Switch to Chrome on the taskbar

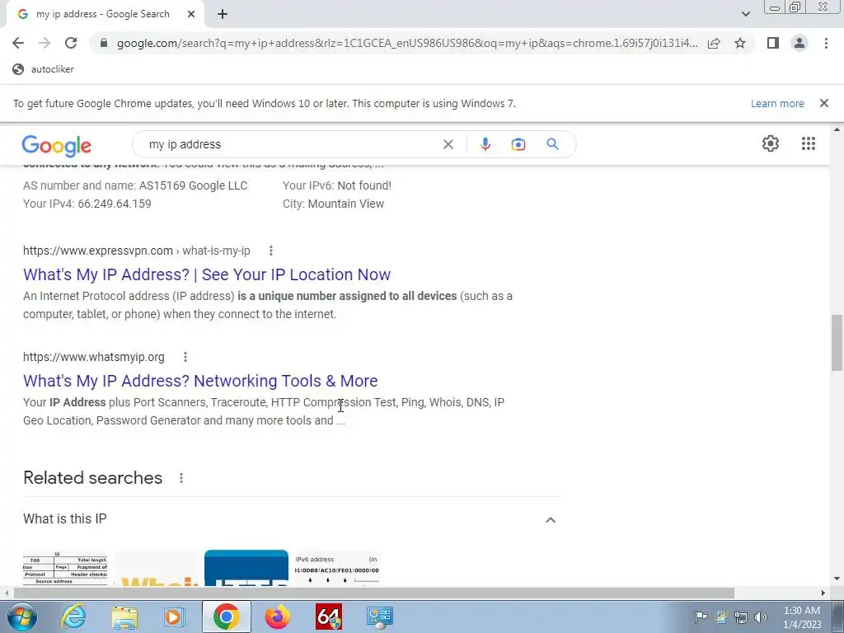coord(226,617)
